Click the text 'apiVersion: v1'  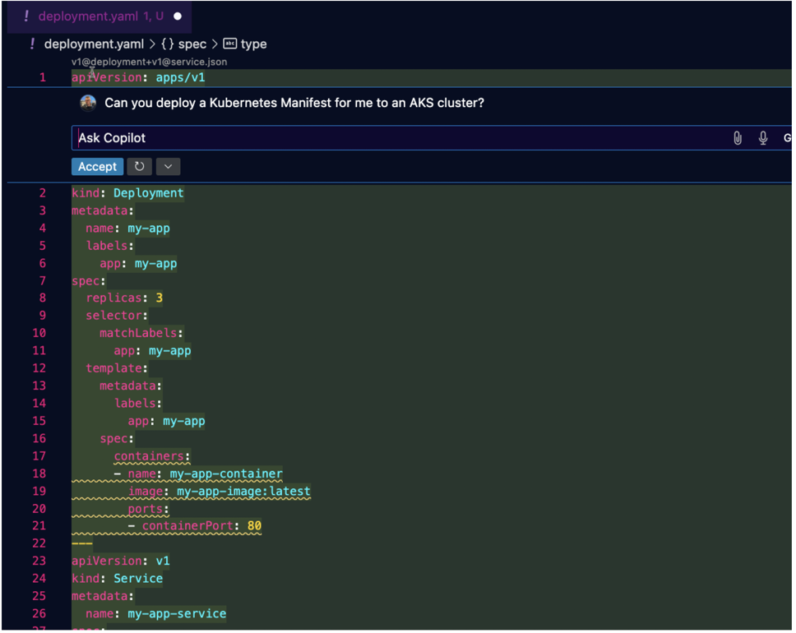(x=121, y=561)
